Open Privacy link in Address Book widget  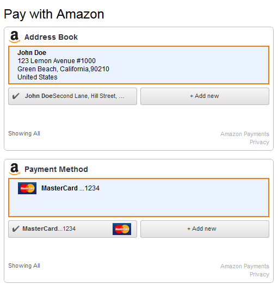(260, 142)
